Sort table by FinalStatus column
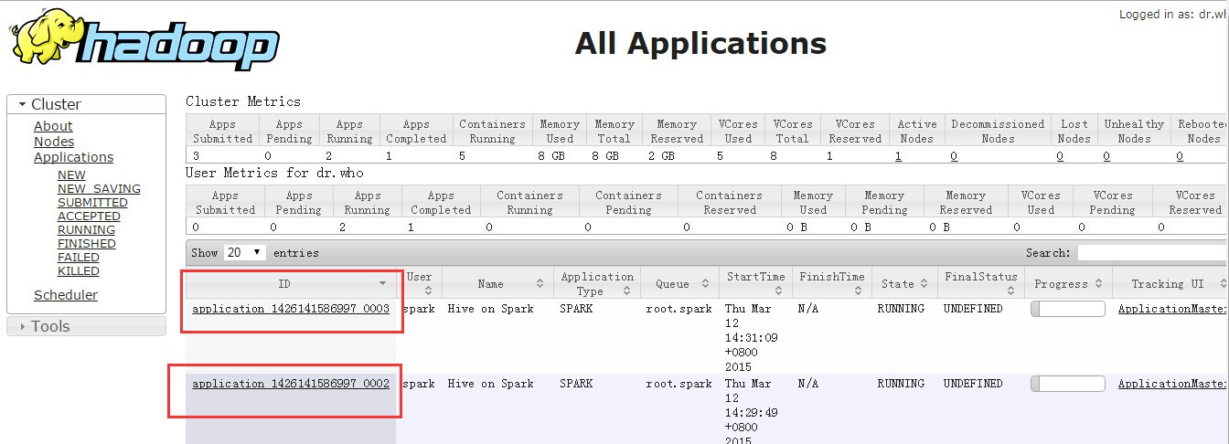 point(980,283)
